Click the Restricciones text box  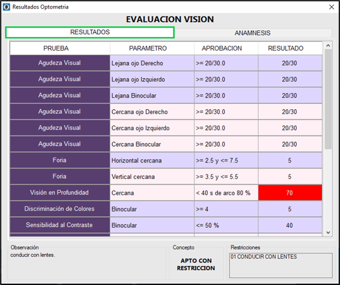click(281, 265)
